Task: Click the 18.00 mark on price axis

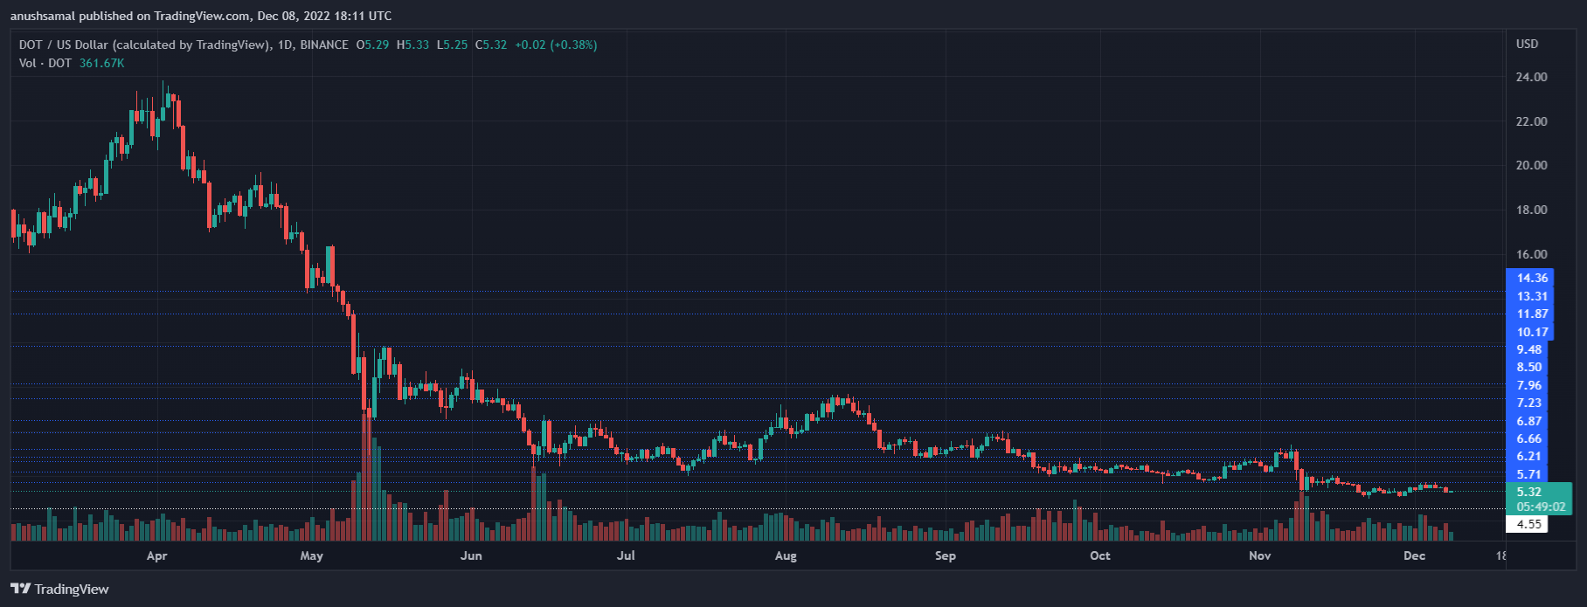Action: click(1531, 210)
